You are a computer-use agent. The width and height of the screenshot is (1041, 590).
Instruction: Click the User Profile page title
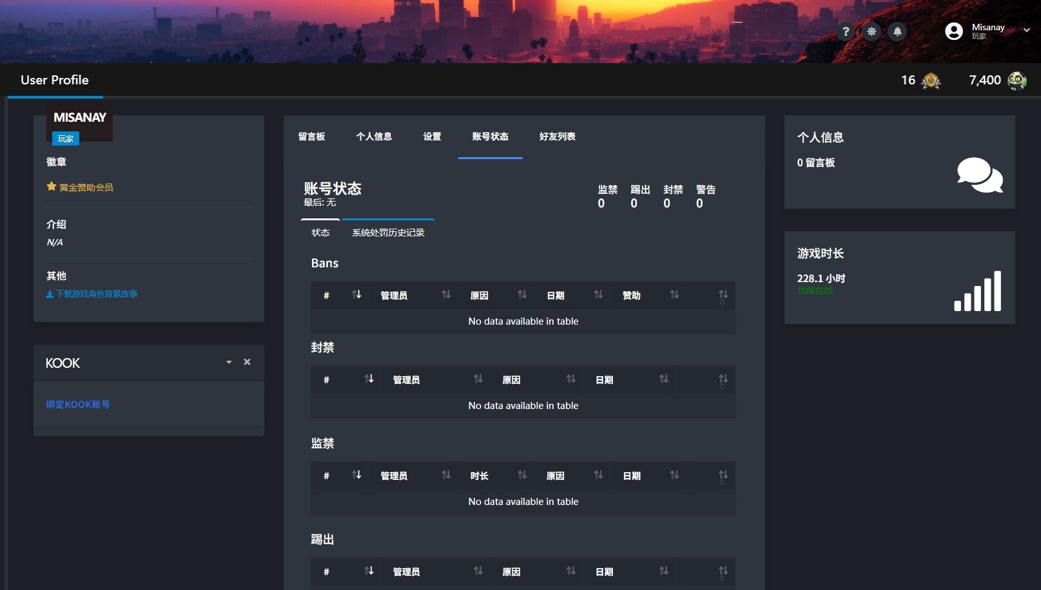(55, 80)
